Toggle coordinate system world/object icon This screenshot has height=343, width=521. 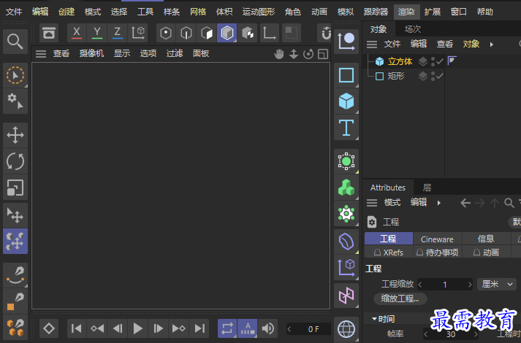pos(138,33)
